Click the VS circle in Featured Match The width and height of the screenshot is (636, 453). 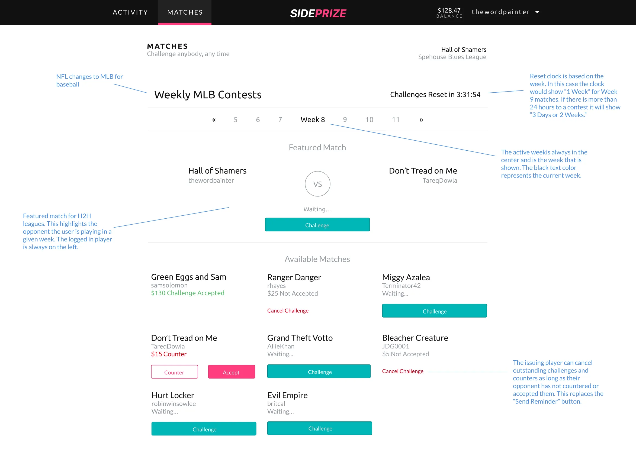[x=317, y=184]
